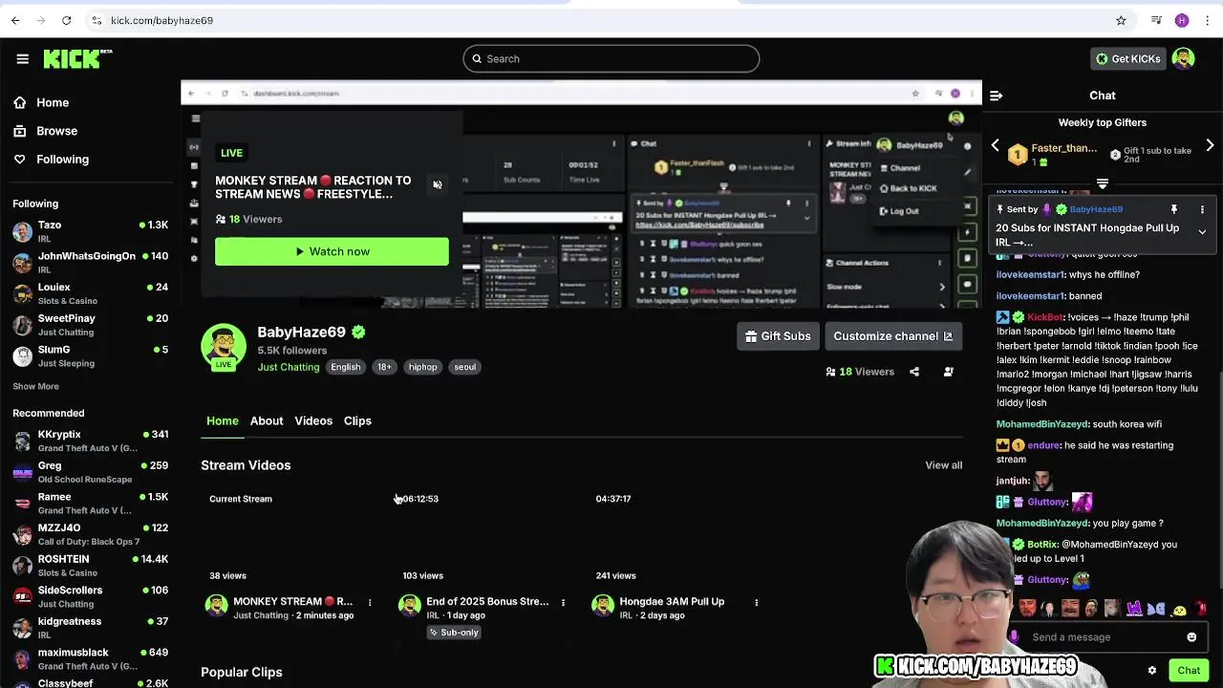Show previous weekly top gifter
The image size is (1223, 688).
click(x=995, y=145)
